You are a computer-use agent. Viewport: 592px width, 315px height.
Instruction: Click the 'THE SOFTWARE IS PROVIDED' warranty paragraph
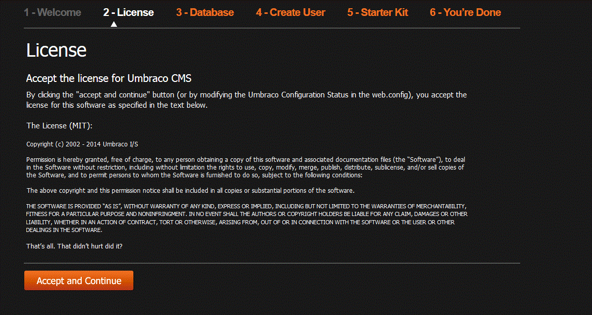(247, 218)
